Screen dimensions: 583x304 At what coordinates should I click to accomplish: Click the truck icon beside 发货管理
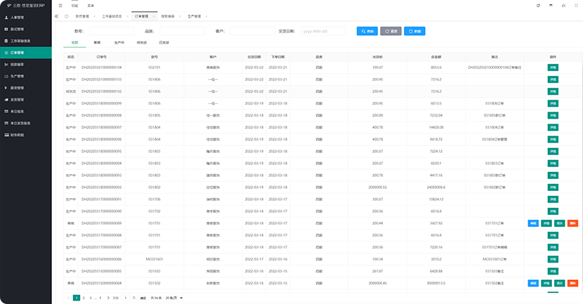(6, 100)
